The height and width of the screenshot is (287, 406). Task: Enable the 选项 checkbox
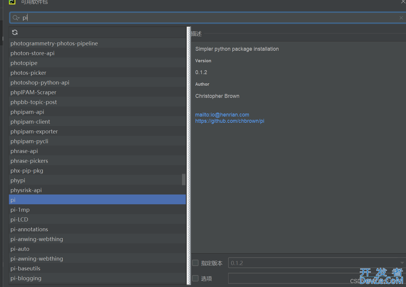coord(195,278)
